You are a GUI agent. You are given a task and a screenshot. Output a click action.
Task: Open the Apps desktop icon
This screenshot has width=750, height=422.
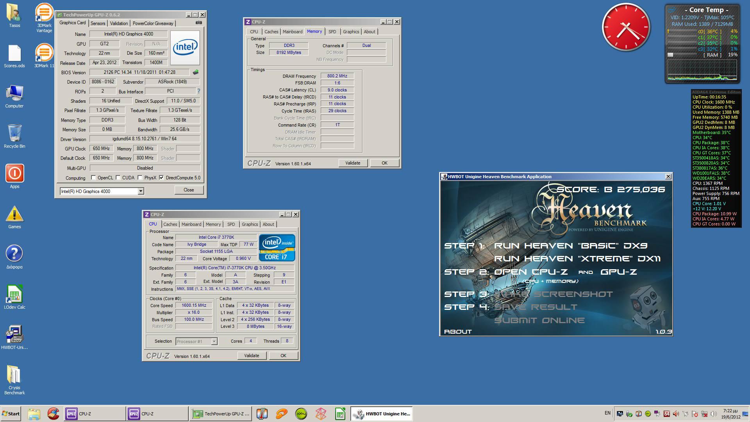[14, 177]
